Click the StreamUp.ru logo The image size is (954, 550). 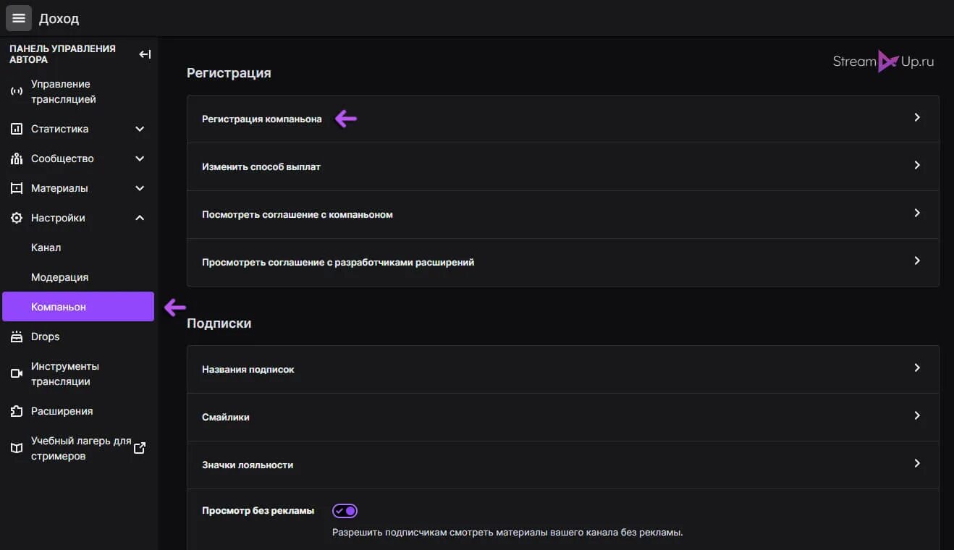coord(883,62)
